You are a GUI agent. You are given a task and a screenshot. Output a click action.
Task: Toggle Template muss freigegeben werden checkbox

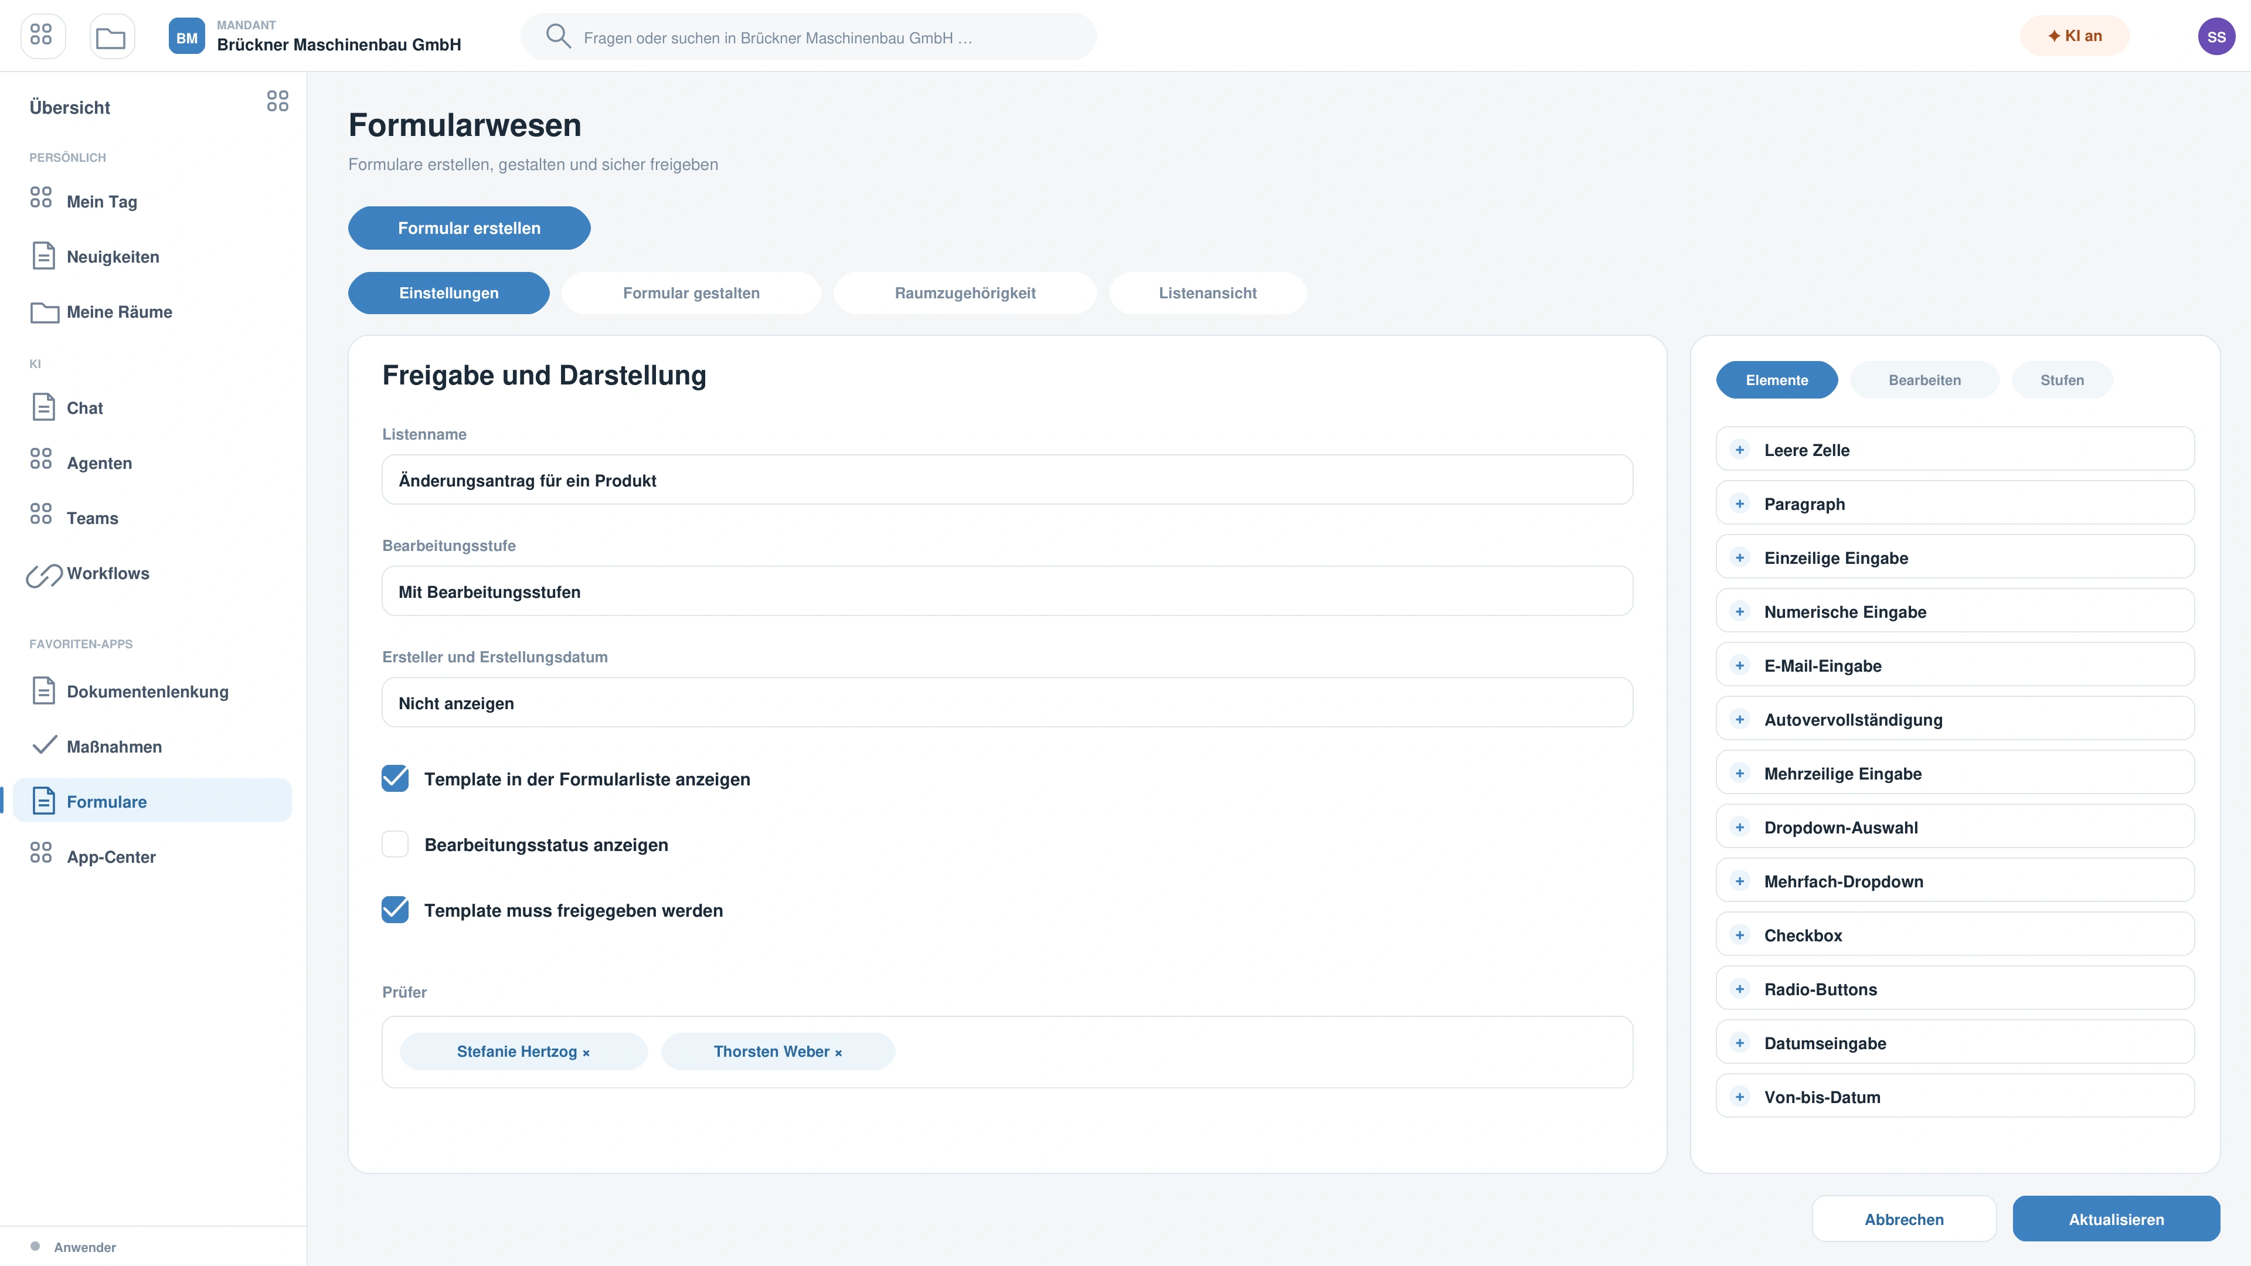pos(395,910)
